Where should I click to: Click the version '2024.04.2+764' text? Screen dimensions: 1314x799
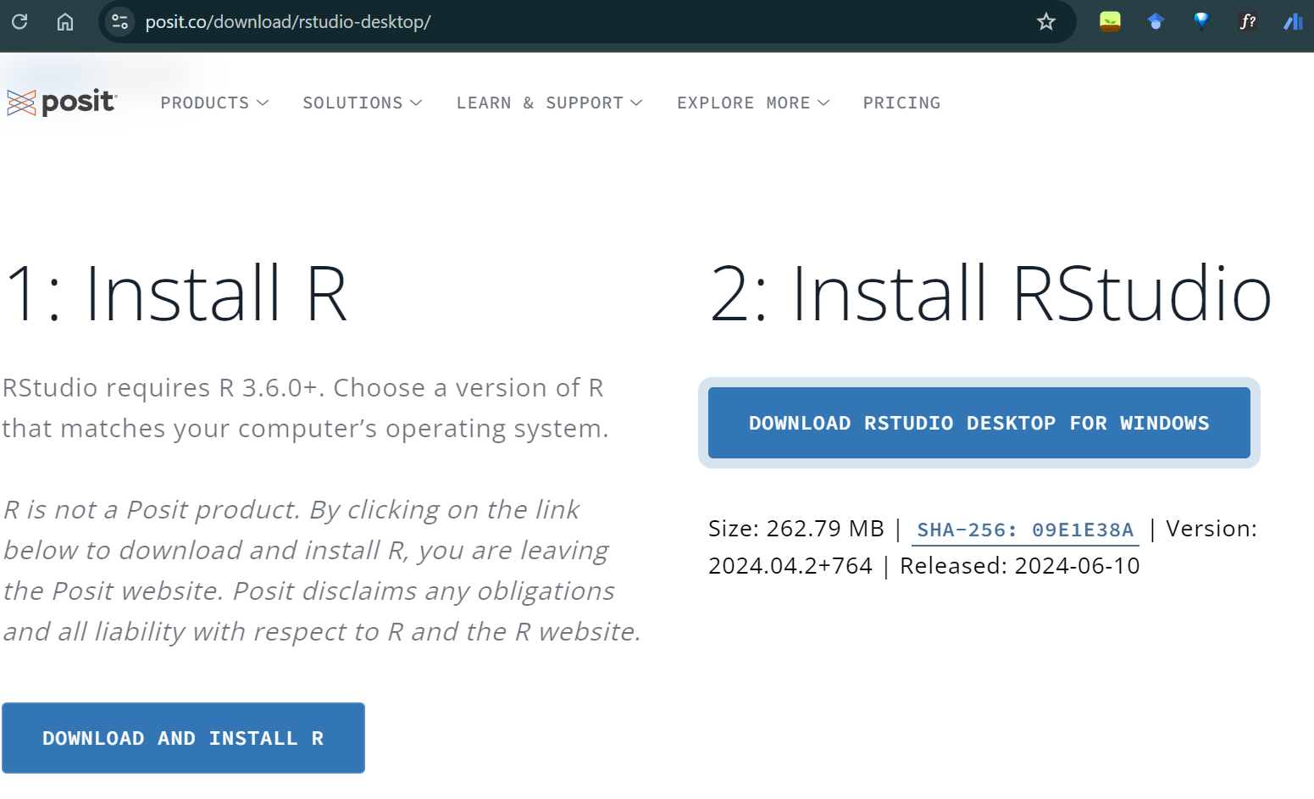(x=790, y=566)
